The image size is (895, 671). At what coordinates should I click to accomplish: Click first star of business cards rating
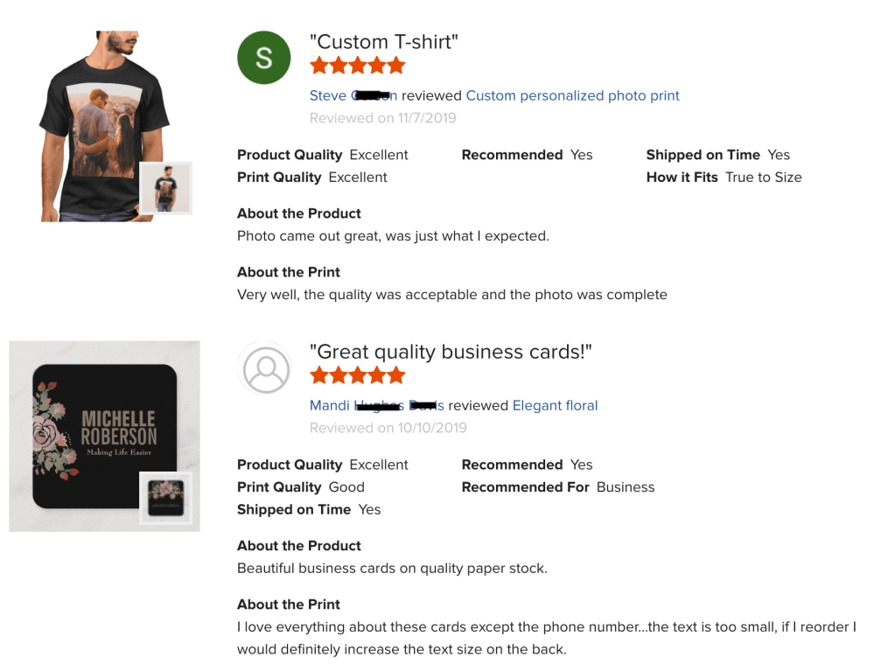(318, 375)
